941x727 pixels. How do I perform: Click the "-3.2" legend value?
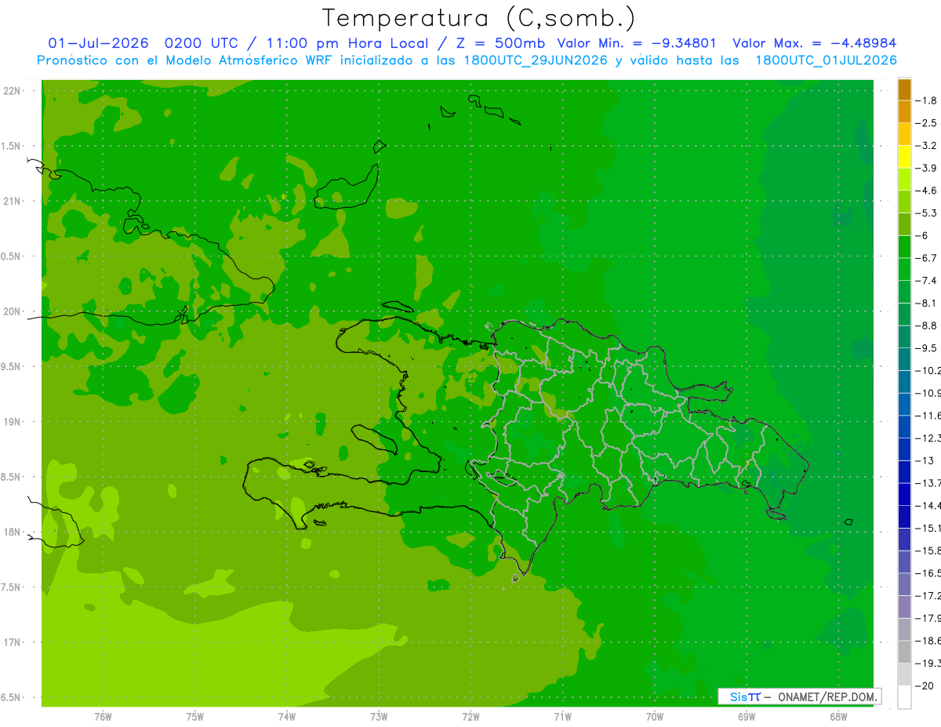[926, 146]
